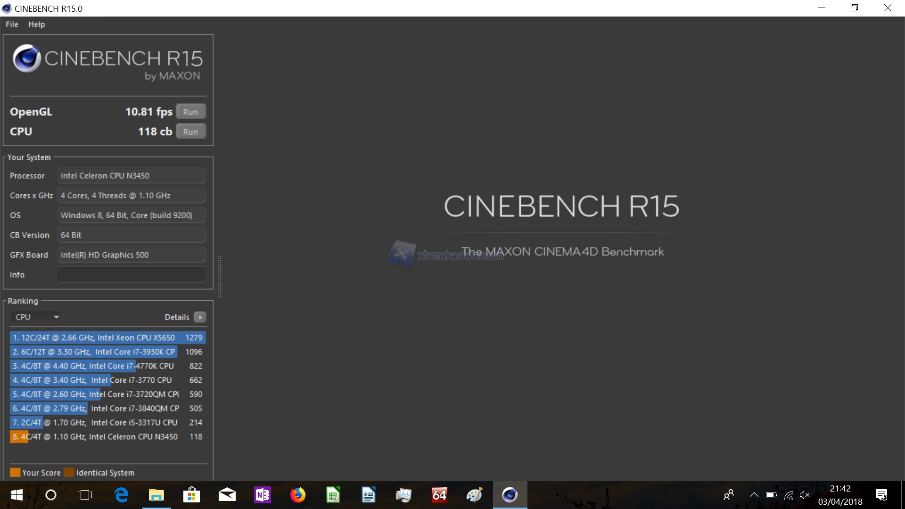Start Firefox from the taskbar
The height and width of the screenshot is (509, 905).
(298, 495)
